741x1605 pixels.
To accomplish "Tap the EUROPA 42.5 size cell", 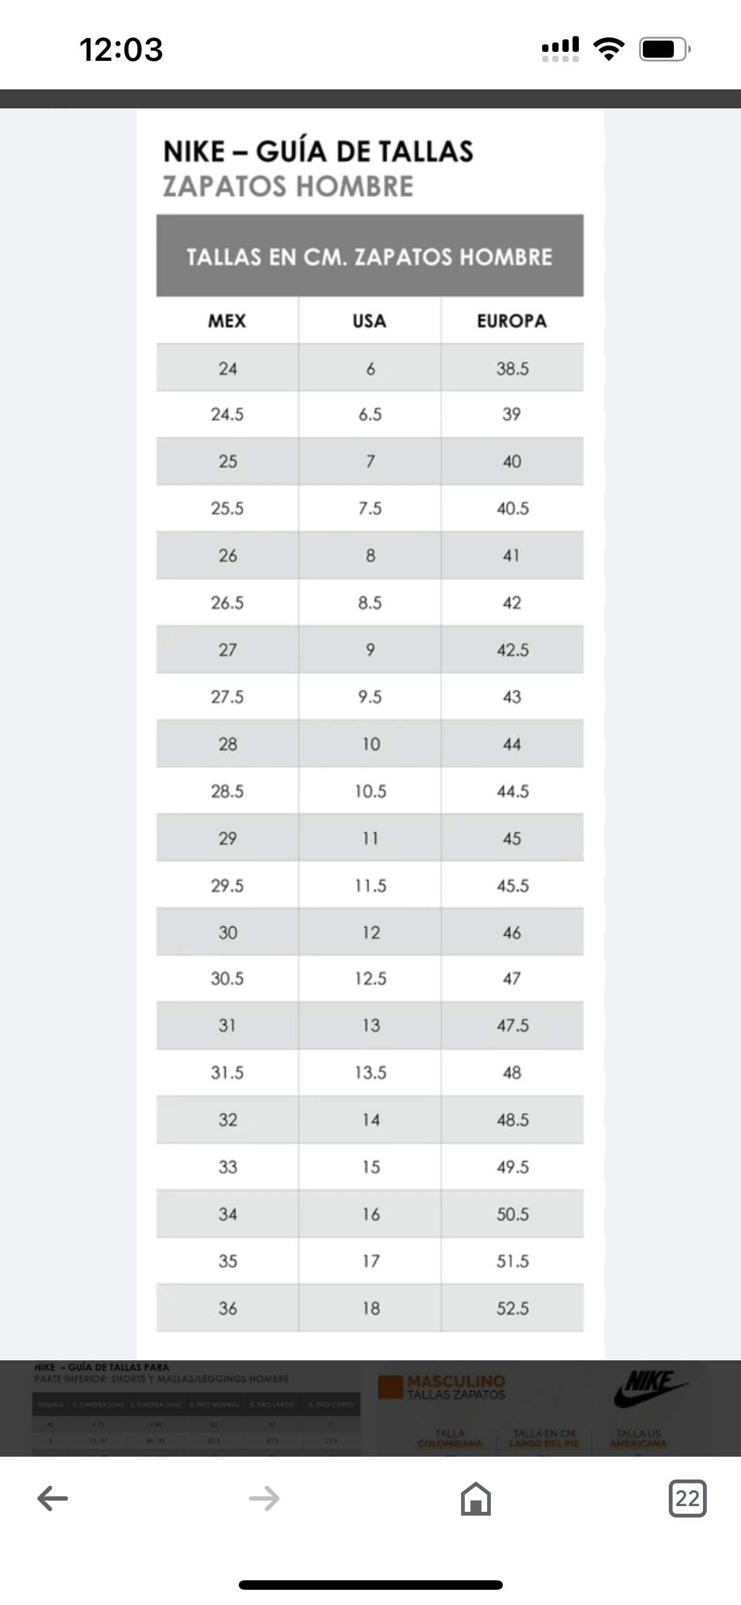I will (x=512, y=650).
